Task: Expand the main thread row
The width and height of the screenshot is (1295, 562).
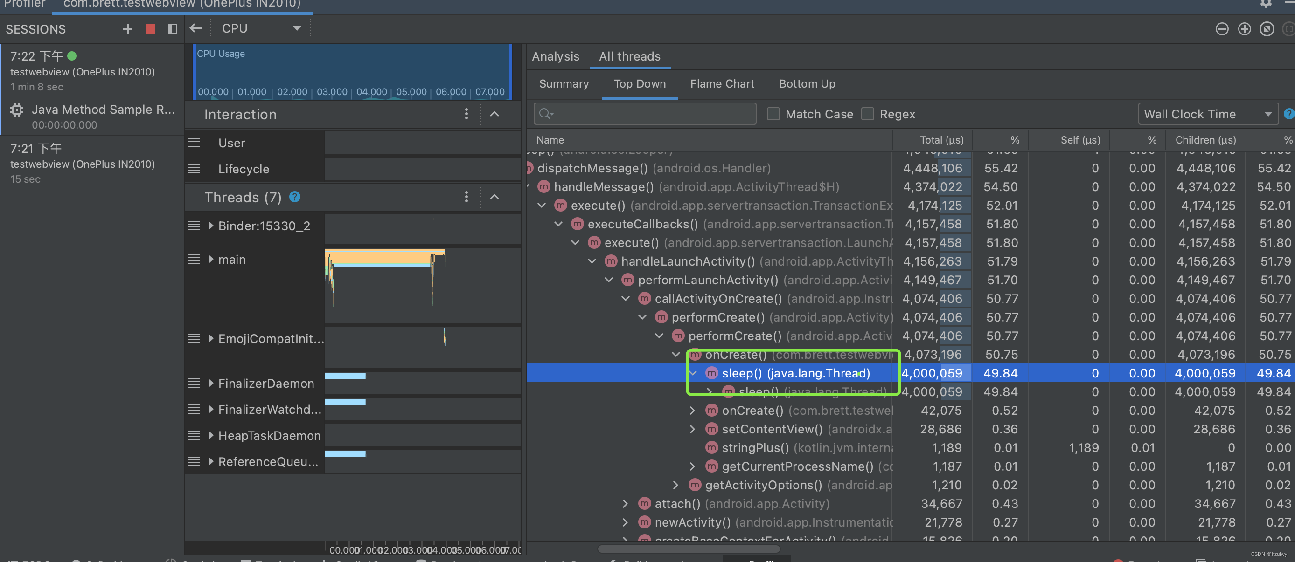Action: (x=211, y=259)
